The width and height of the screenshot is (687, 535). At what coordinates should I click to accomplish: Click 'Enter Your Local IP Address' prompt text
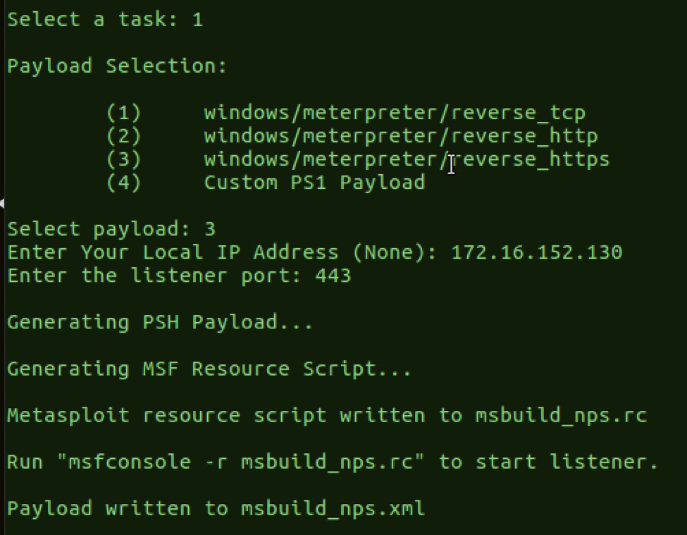(173, 252)
